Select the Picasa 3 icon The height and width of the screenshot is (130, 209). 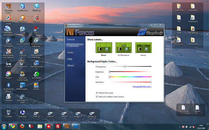[x=8, y=75]
